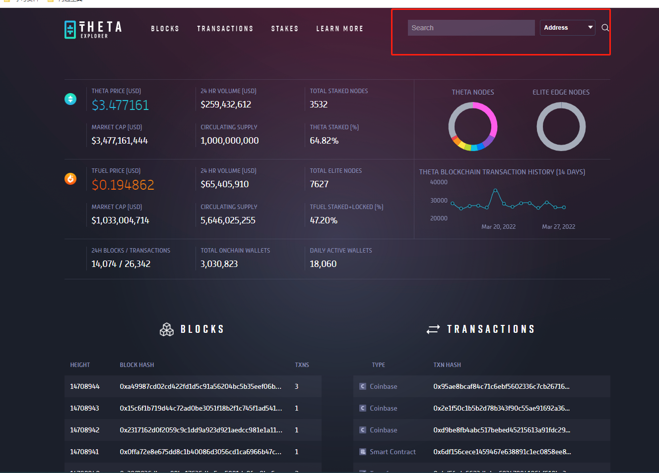
Task: Open block hash starting 0x15c6f1b719d44c72
Action: (200, 408)
